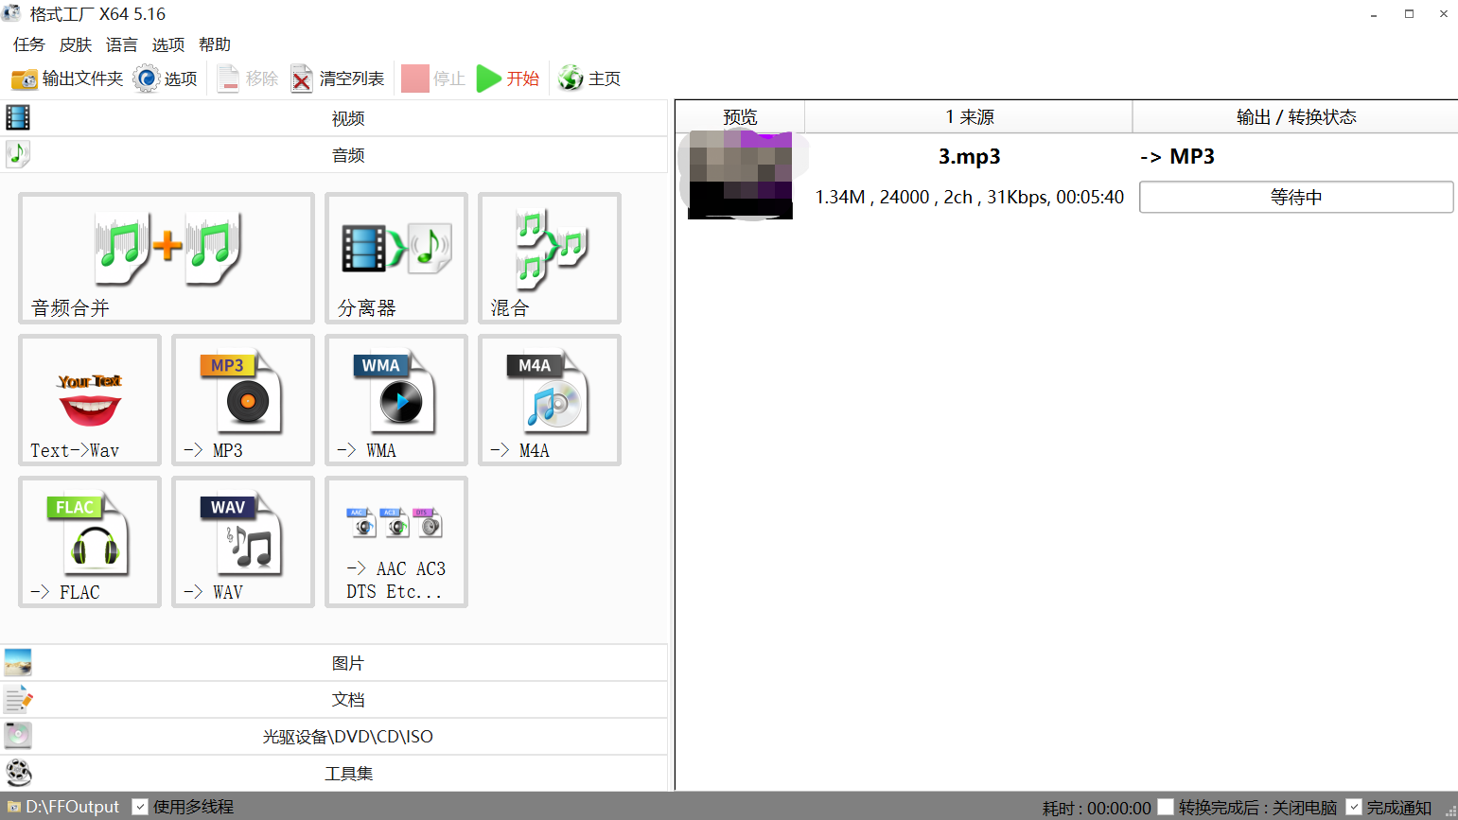The width and height of the screenshot is (1458, 820).
Task: Select the 3.mp3 file name
Action: click(x=969, y=156)
